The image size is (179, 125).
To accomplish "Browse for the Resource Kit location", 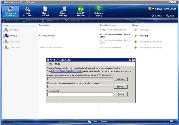I will pyautogui.click(x=121, y=79).
